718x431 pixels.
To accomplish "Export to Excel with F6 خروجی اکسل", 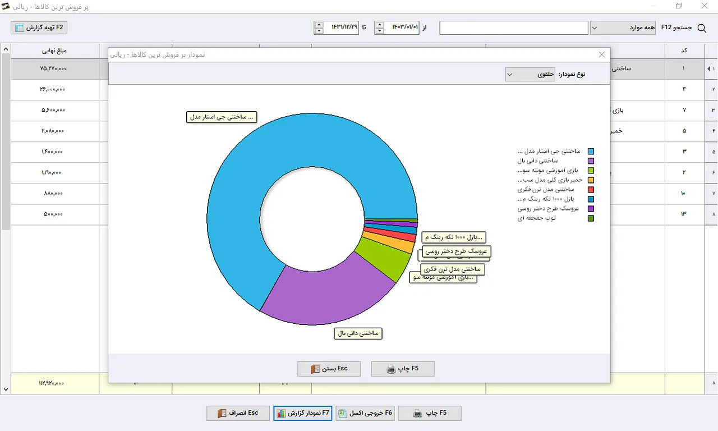I will coord(366,413).
